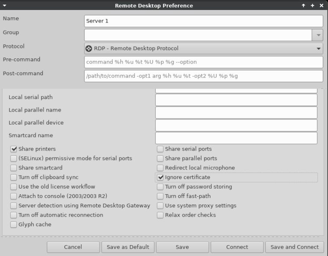Expand the Group dropdown arrow
The width and height of the screenshot is (328, 256).
pyautogui.click(x=318, y=35)
